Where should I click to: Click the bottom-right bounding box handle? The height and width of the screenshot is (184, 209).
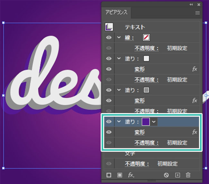coord(206,168)
